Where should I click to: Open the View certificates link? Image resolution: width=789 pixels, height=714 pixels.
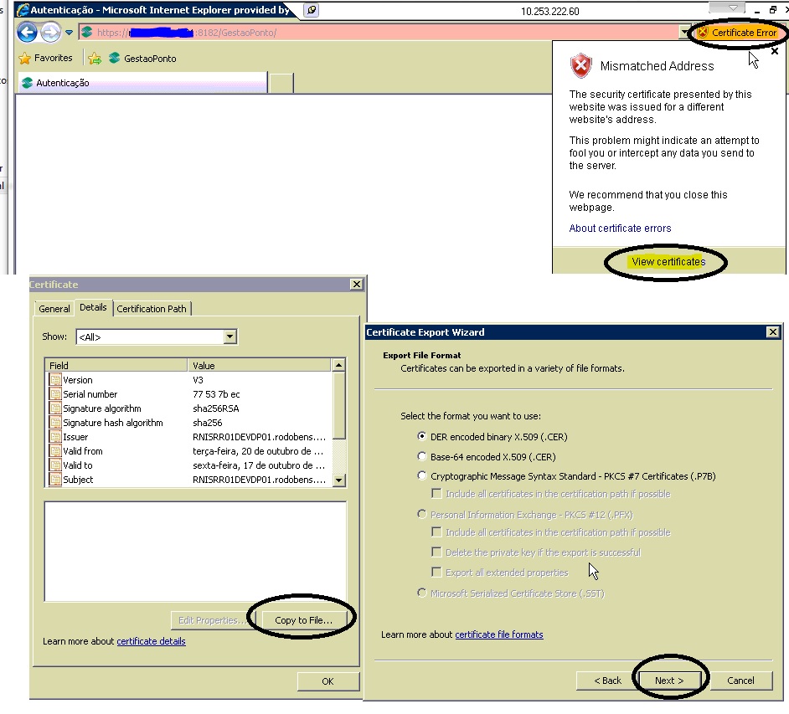[x=668, y=262]
